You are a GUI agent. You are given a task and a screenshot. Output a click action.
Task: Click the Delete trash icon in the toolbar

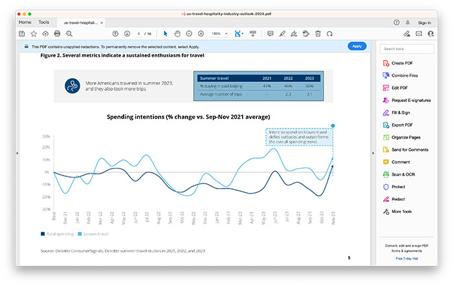coord(318,33)
